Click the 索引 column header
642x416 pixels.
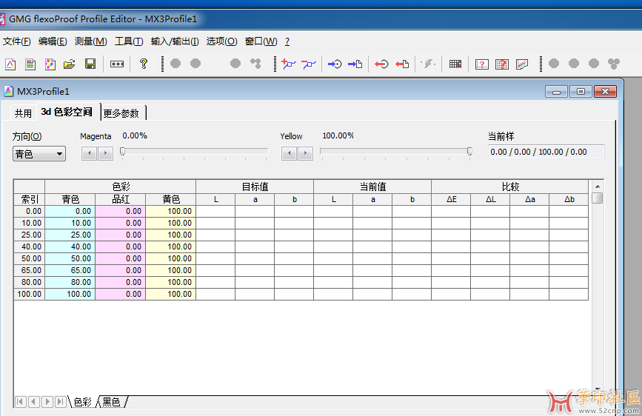tap(30, 199)
